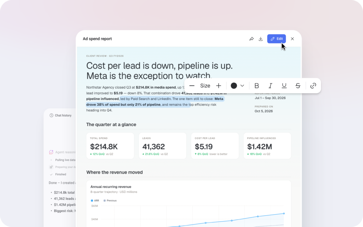Click the ARR legend item in chart

[x=95, y=200]
